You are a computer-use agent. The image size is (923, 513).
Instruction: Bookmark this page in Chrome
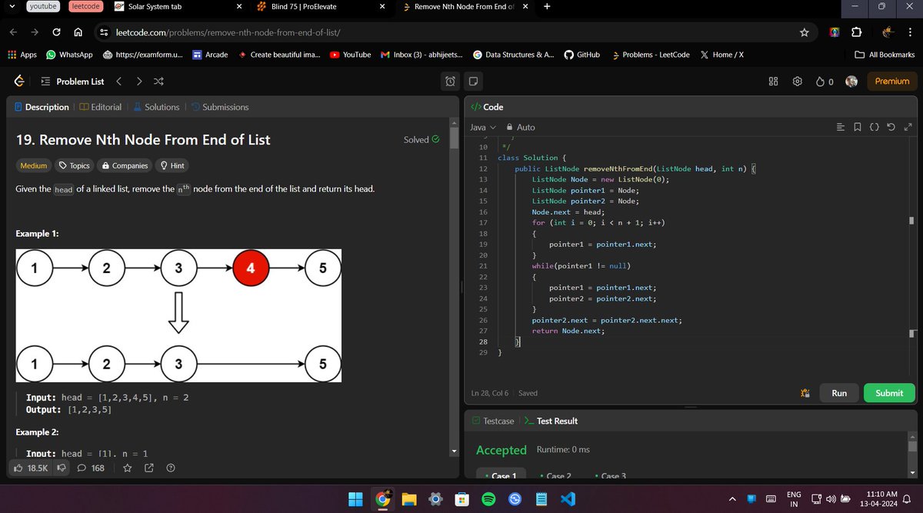coord(804,32)
